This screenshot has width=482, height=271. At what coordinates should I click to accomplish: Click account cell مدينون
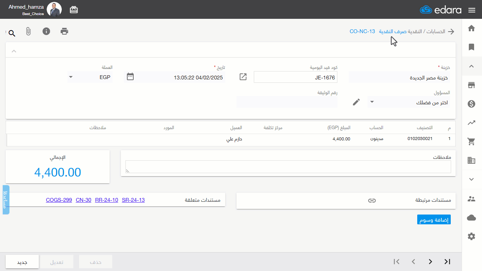coord(376,139)
